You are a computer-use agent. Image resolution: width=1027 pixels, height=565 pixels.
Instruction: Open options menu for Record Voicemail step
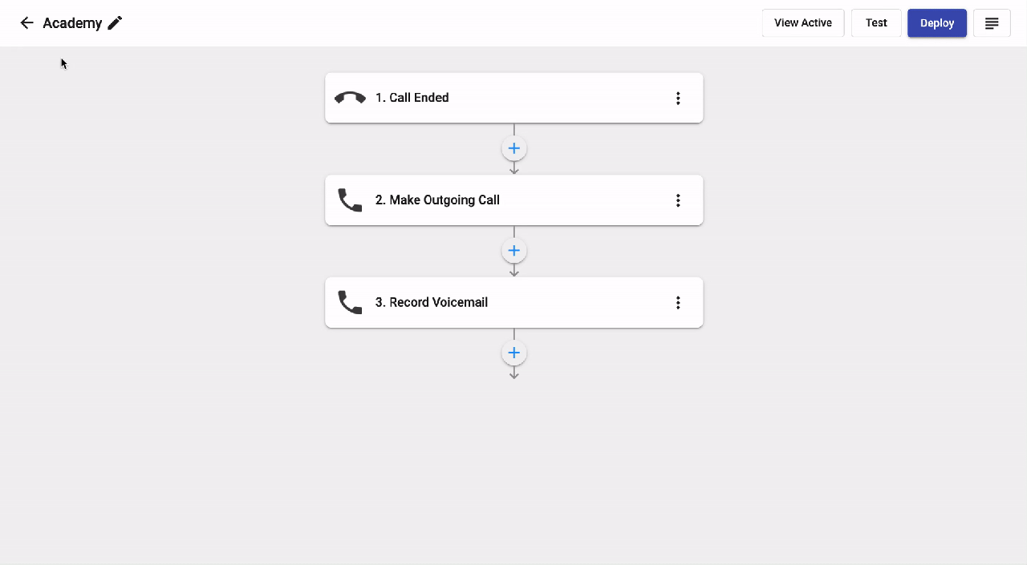(x=678, y=302)
